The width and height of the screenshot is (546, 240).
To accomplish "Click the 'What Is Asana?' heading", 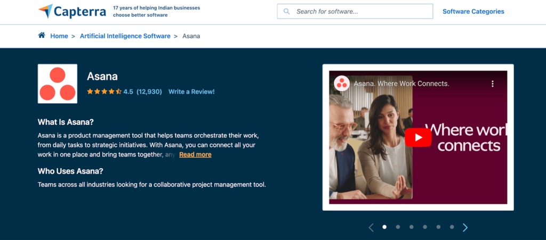I will click(66, 122).
